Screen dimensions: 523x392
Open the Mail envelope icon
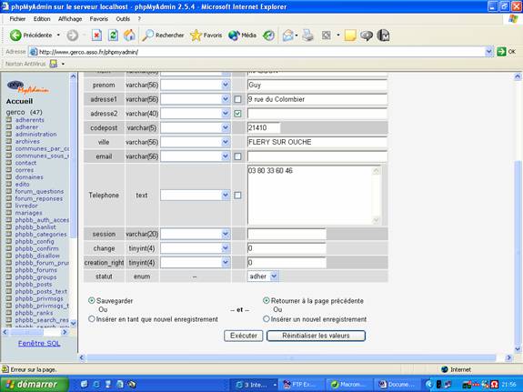pos(288,35)
